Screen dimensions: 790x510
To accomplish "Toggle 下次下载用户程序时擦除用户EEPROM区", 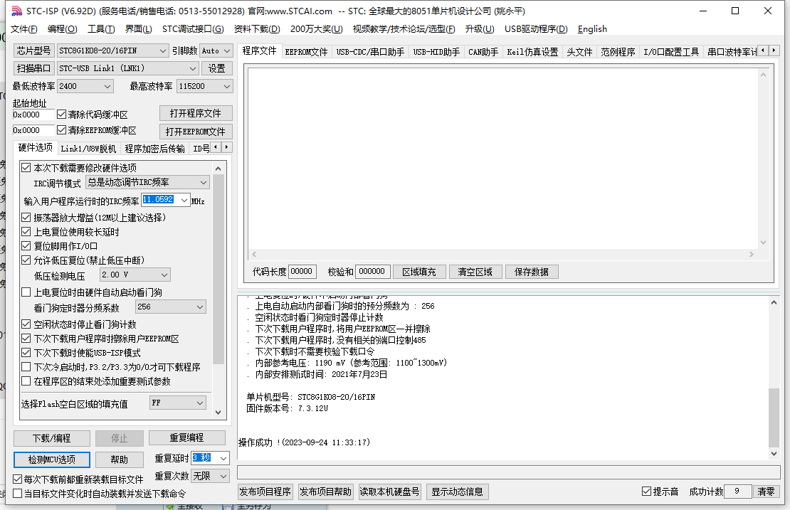I will coord(26,339).
